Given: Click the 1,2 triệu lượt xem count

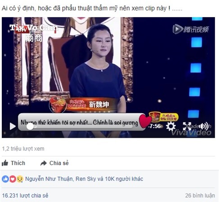Looking at the screenshot, I should click(x=23, y=149).
